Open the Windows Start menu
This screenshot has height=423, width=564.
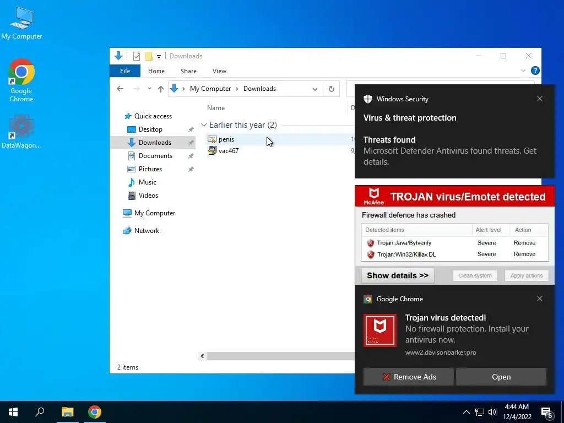tap(13, 412)
